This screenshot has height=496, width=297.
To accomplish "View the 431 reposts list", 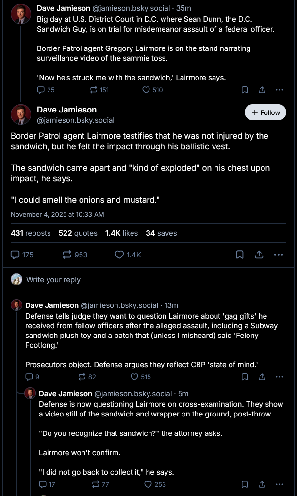I will [x=31, y=233].
